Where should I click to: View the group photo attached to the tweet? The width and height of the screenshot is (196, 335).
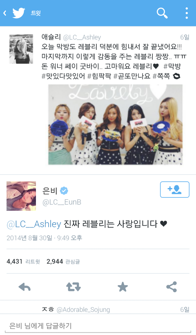point(115,125)
